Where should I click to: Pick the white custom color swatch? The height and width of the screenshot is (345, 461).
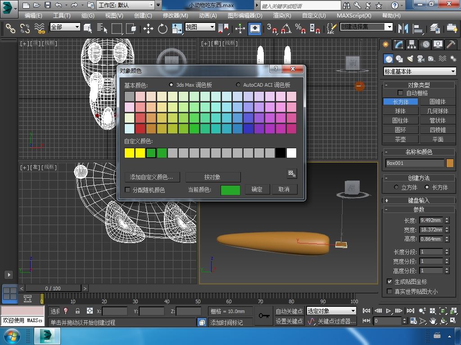(x=291, y=153)
